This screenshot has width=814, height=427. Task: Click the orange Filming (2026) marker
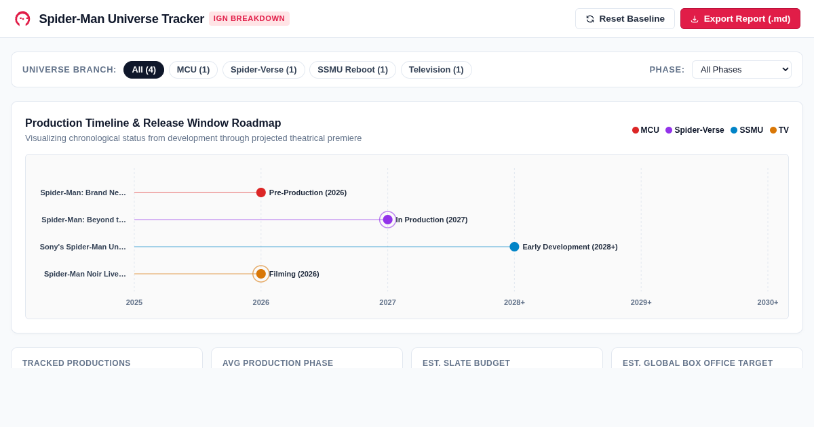(x=261, y=274)
